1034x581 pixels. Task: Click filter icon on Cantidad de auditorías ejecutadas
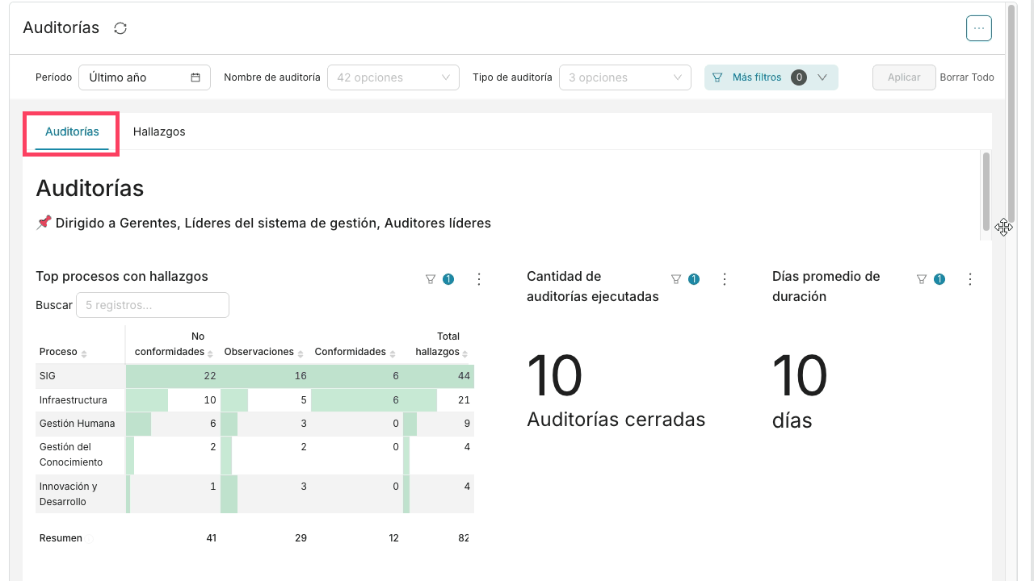coord(676,279)
